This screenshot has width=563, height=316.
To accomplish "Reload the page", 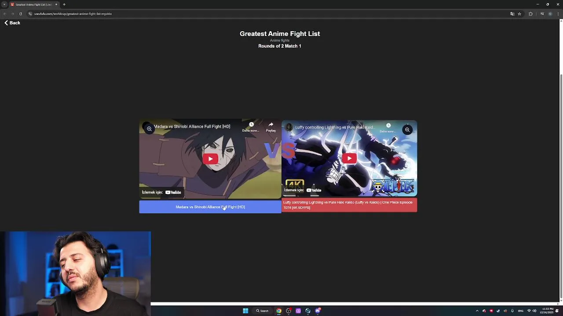I will tap(20, 14).
